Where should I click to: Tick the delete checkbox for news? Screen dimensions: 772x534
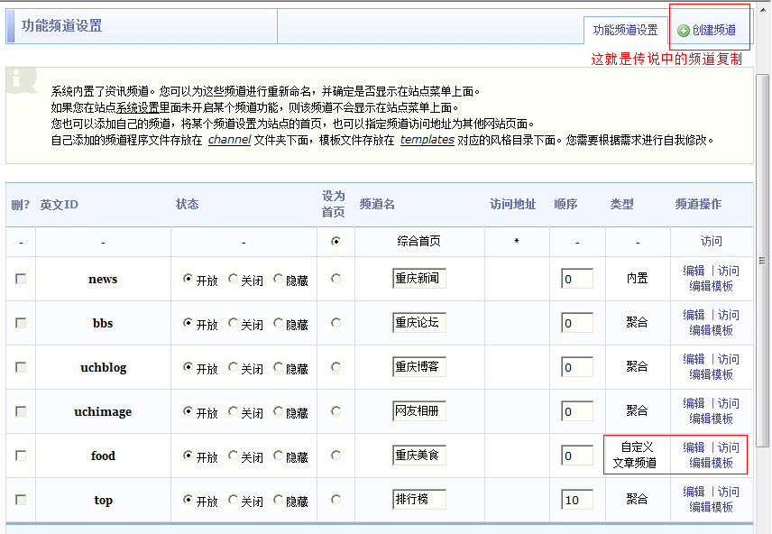[x=21, y=279]
